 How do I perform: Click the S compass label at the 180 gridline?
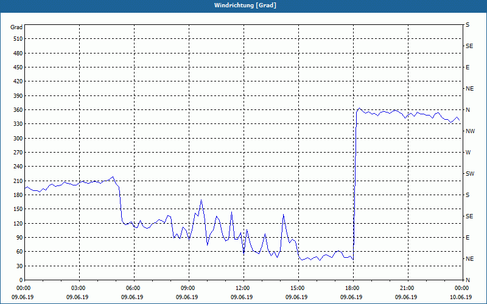(468, 195)
